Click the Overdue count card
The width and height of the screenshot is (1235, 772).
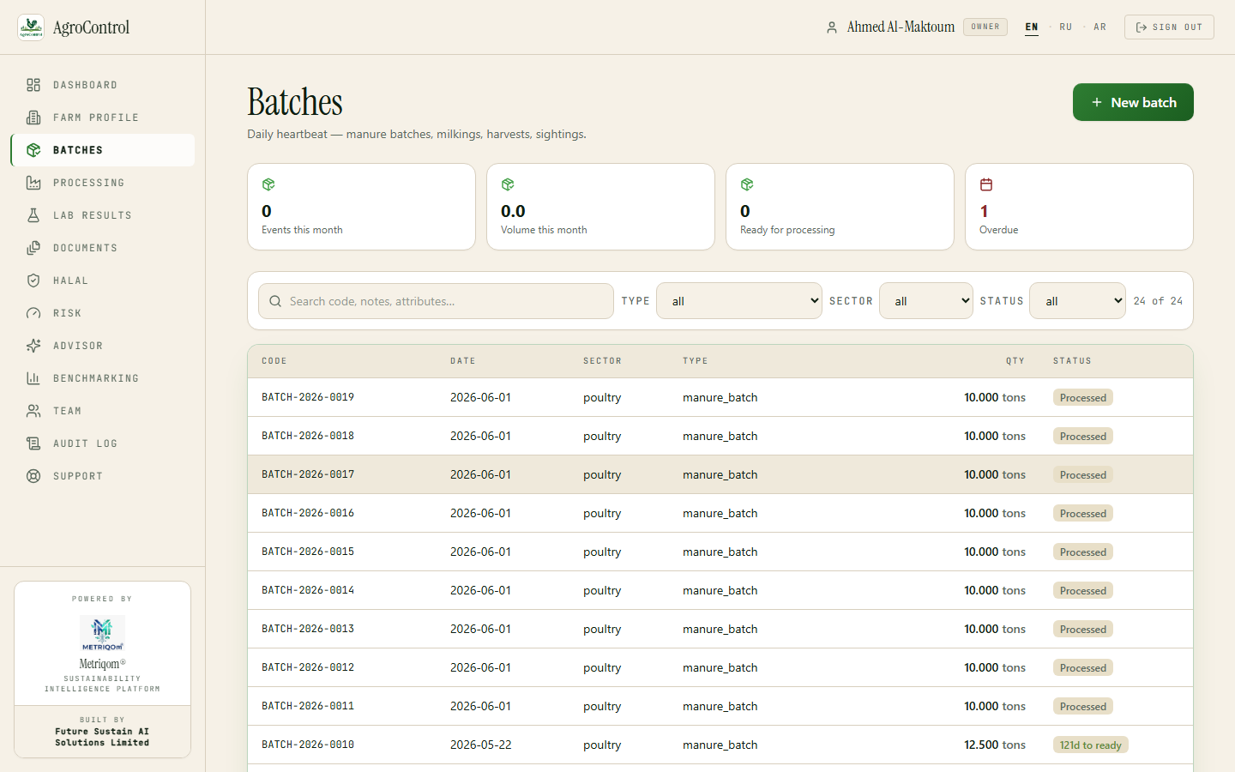point(1079,207)
